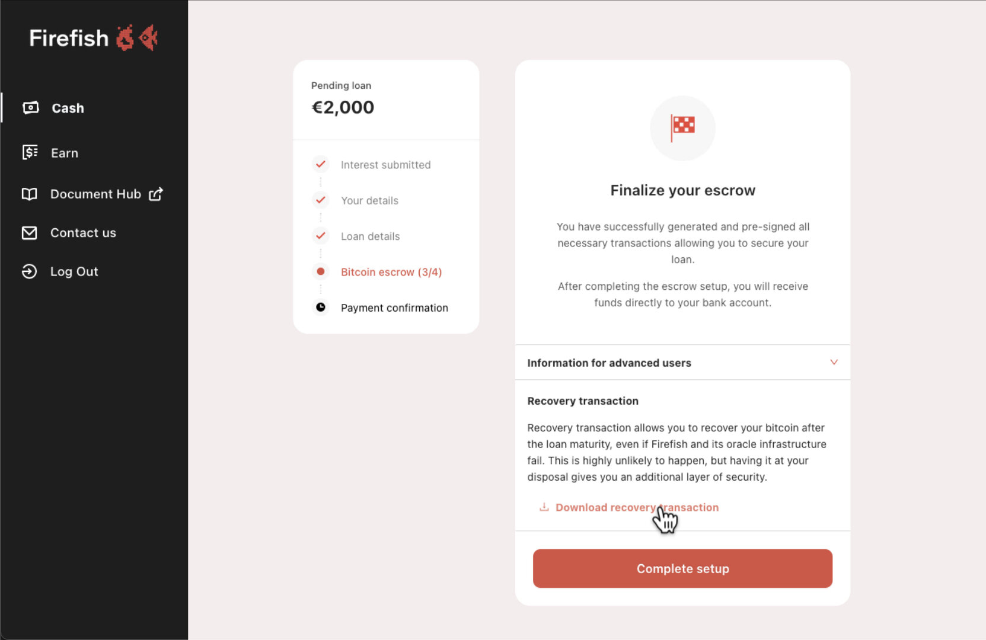Image resolution: width=986 pixels, height=640 pixels.
Task: Expand Information for advanced users chevron
Action: [x=834, y=362]
